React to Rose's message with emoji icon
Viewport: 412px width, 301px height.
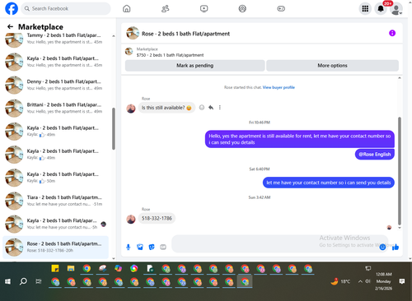click(202, 108)
